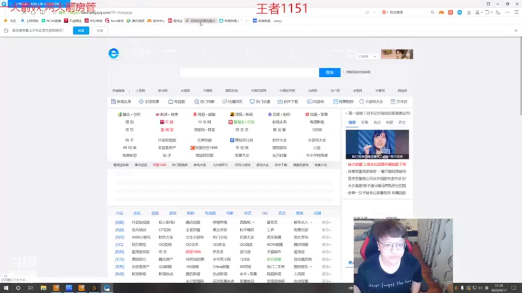Click the browser home icon in toolbar
The height and width of the screenshot is (293, 522).
click(33, 12)
